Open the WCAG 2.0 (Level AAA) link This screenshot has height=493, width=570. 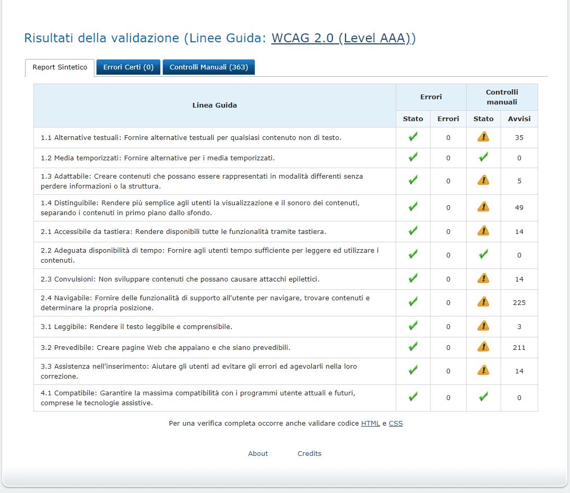343,38
